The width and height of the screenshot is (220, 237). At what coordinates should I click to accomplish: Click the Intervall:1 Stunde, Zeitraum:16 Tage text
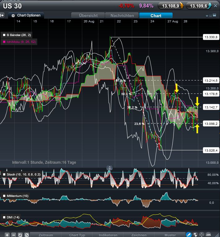tap(44, 162)
